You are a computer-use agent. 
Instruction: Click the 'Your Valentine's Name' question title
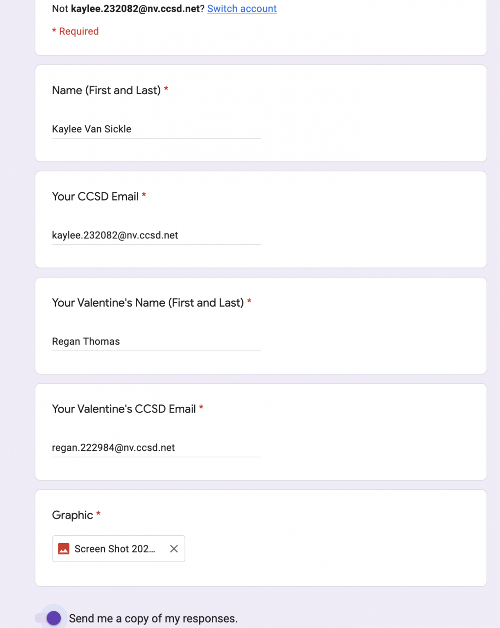148,303
